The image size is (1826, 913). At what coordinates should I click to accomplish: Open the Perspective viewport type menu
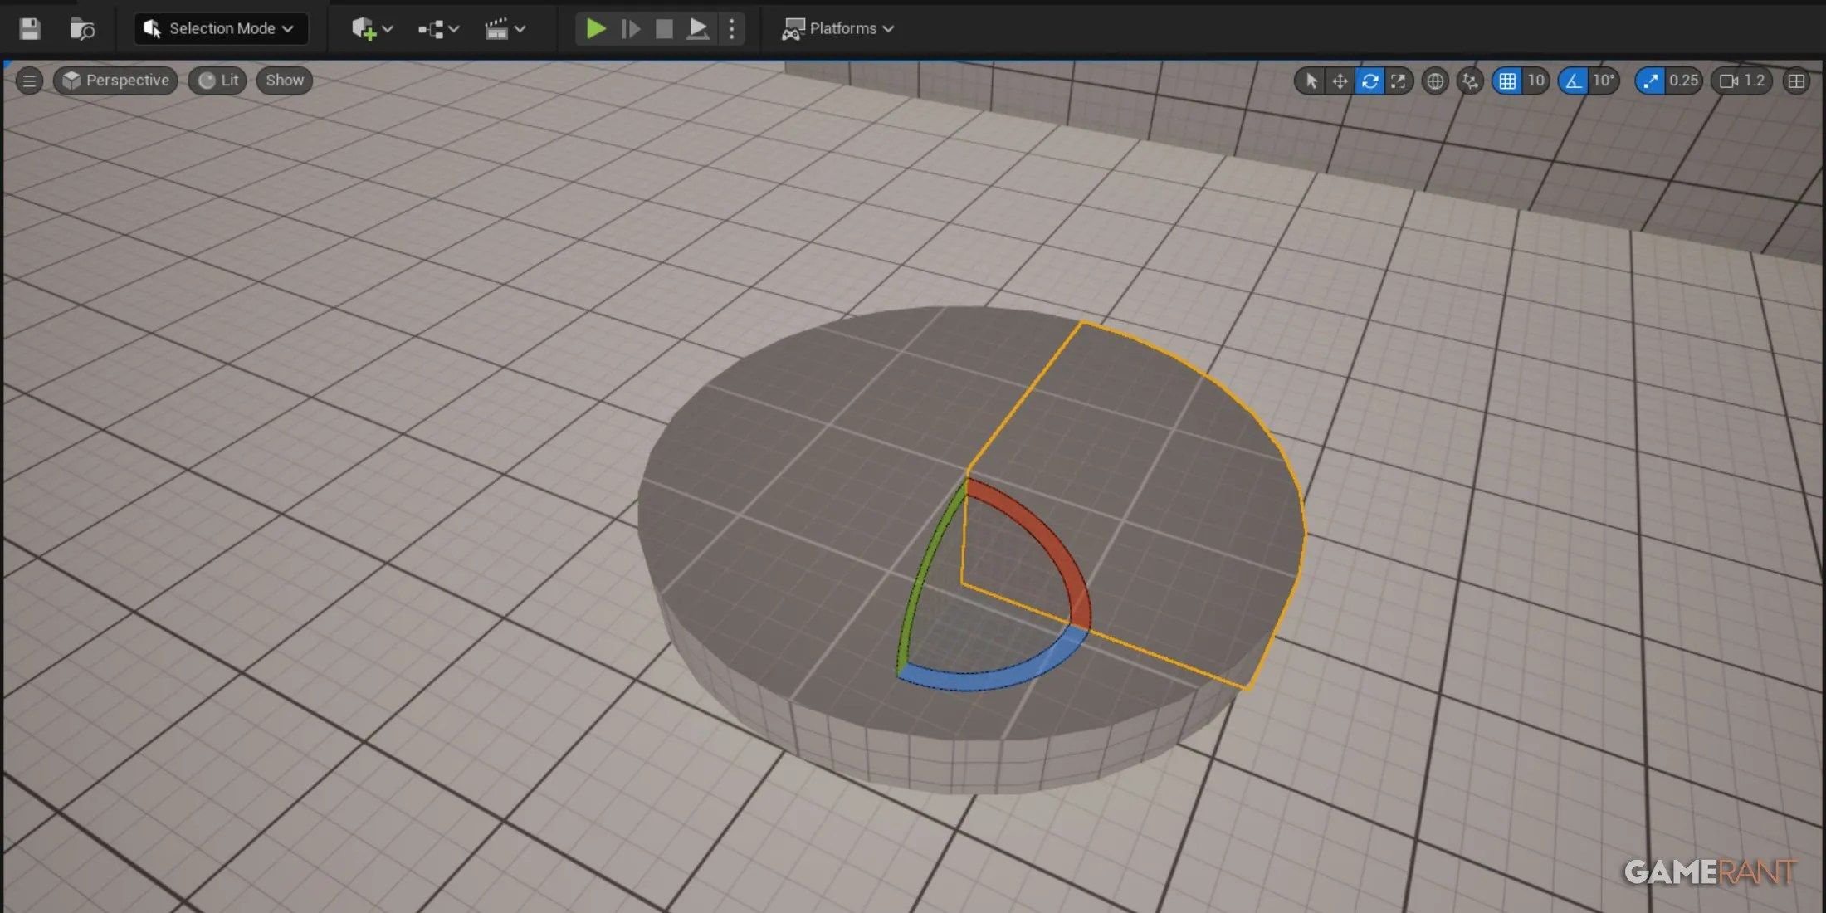(x=116, y=81)
